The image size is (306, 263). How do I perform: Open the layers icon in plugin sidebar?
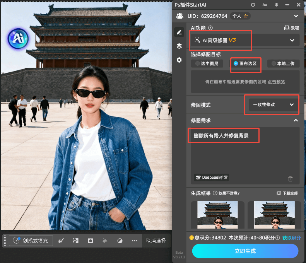[179, 46]
